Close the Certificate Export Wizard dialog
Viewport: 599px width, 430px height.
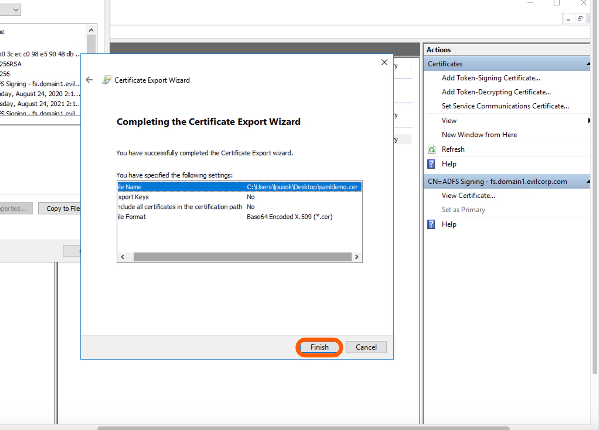(384, 62)
